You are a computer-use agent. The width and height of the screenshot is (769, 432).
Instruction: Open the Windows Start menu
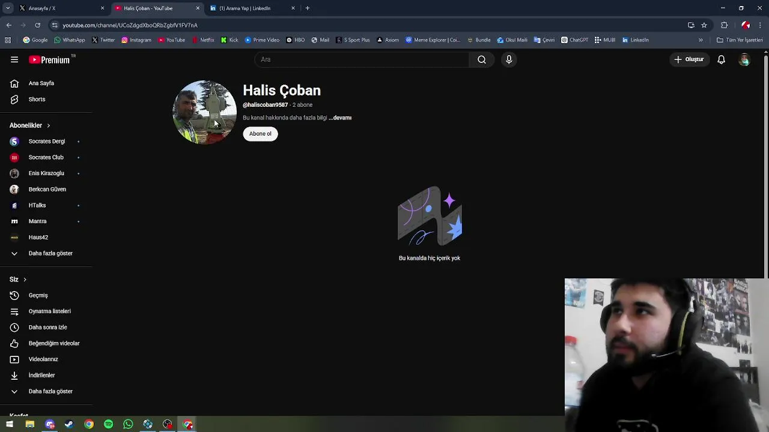(x=10, y=424)
